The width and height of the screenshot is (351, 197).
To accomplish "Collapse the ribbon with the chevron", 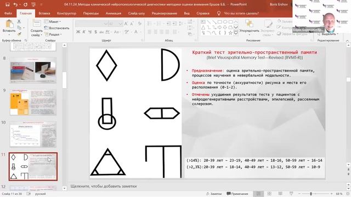I will tap(347, 40).
